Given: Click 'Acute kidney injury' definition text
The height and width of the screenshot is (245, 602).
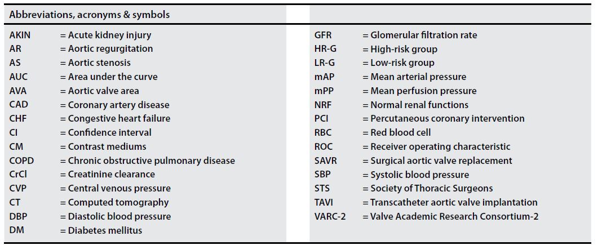Looking at the screenshot, I should pyautogui.click(x=109, y=35).
